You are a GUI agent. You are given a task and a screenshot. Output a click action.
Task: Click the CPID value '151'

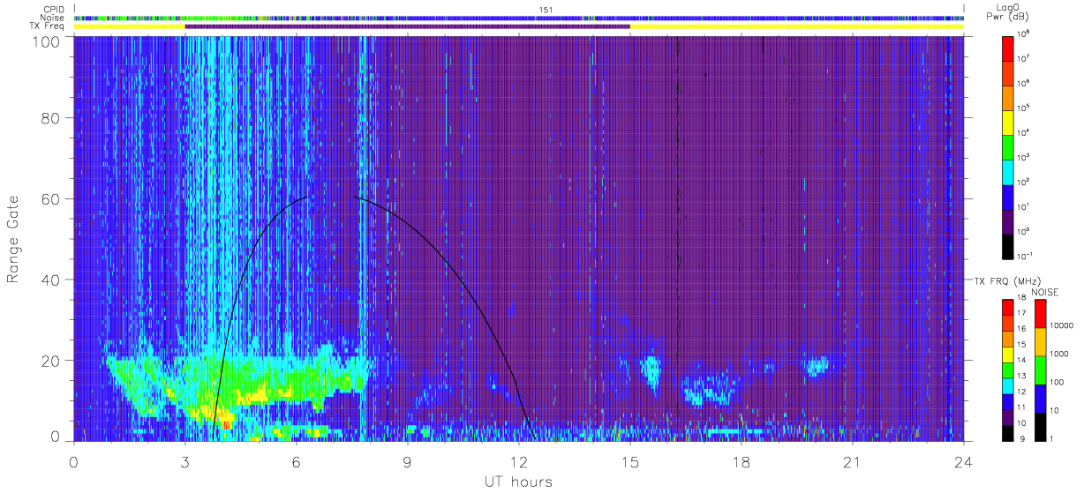click(546, 10)
